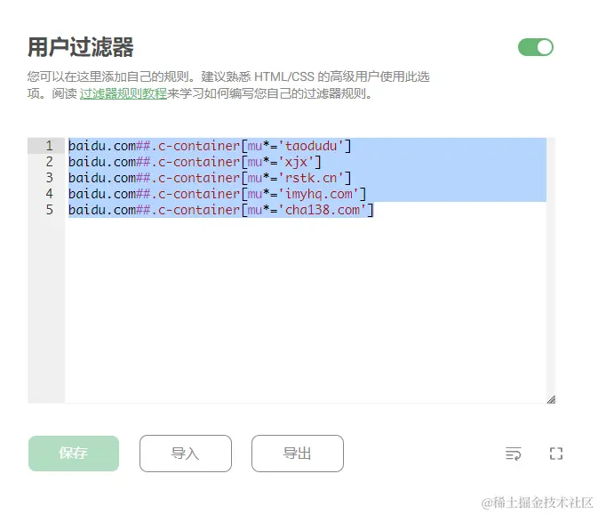This screenshot has height=514, width=598.
Task: Select the 'cha138.com' filter rule line
Action: coord(221,210)
